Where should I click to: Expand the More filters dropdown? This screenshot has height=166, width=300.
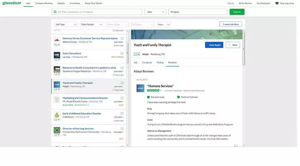[164, 24]
